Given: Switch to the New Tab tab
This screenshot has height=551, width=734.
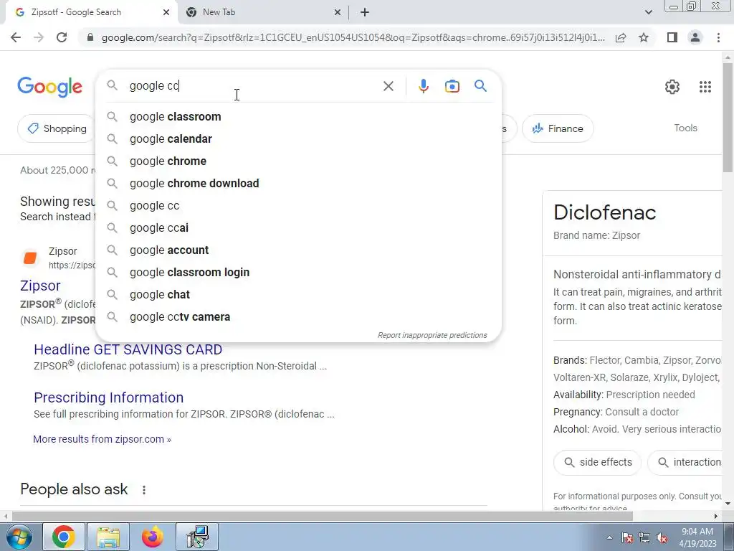Looking at the screenshot, I should pos(262,13).
